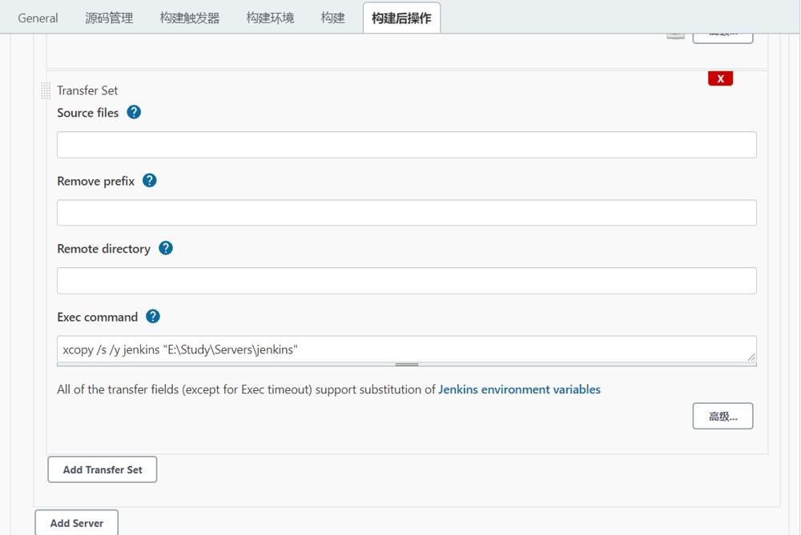Open help for Source files
This screenshot has height=535, width=801.
[134, 112]
